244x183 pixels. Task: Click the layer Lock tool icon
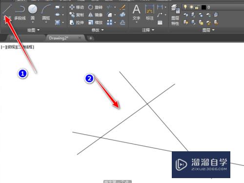click(x=208, y=15)
